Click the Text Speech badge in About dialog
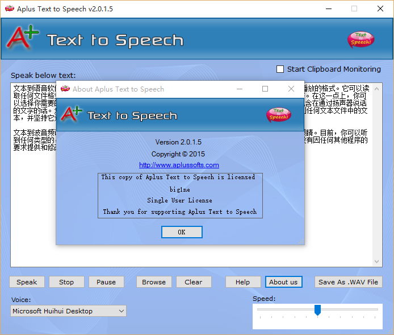 tap(278, 114)
